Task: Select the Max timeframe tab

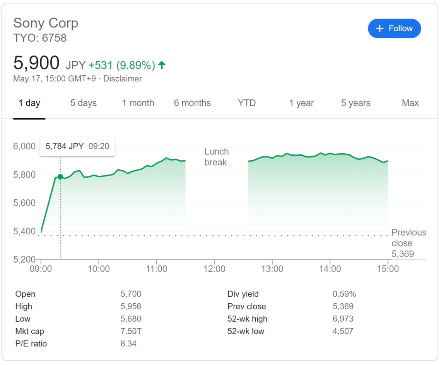Action: pyautogui.click(x=410, y=103)
